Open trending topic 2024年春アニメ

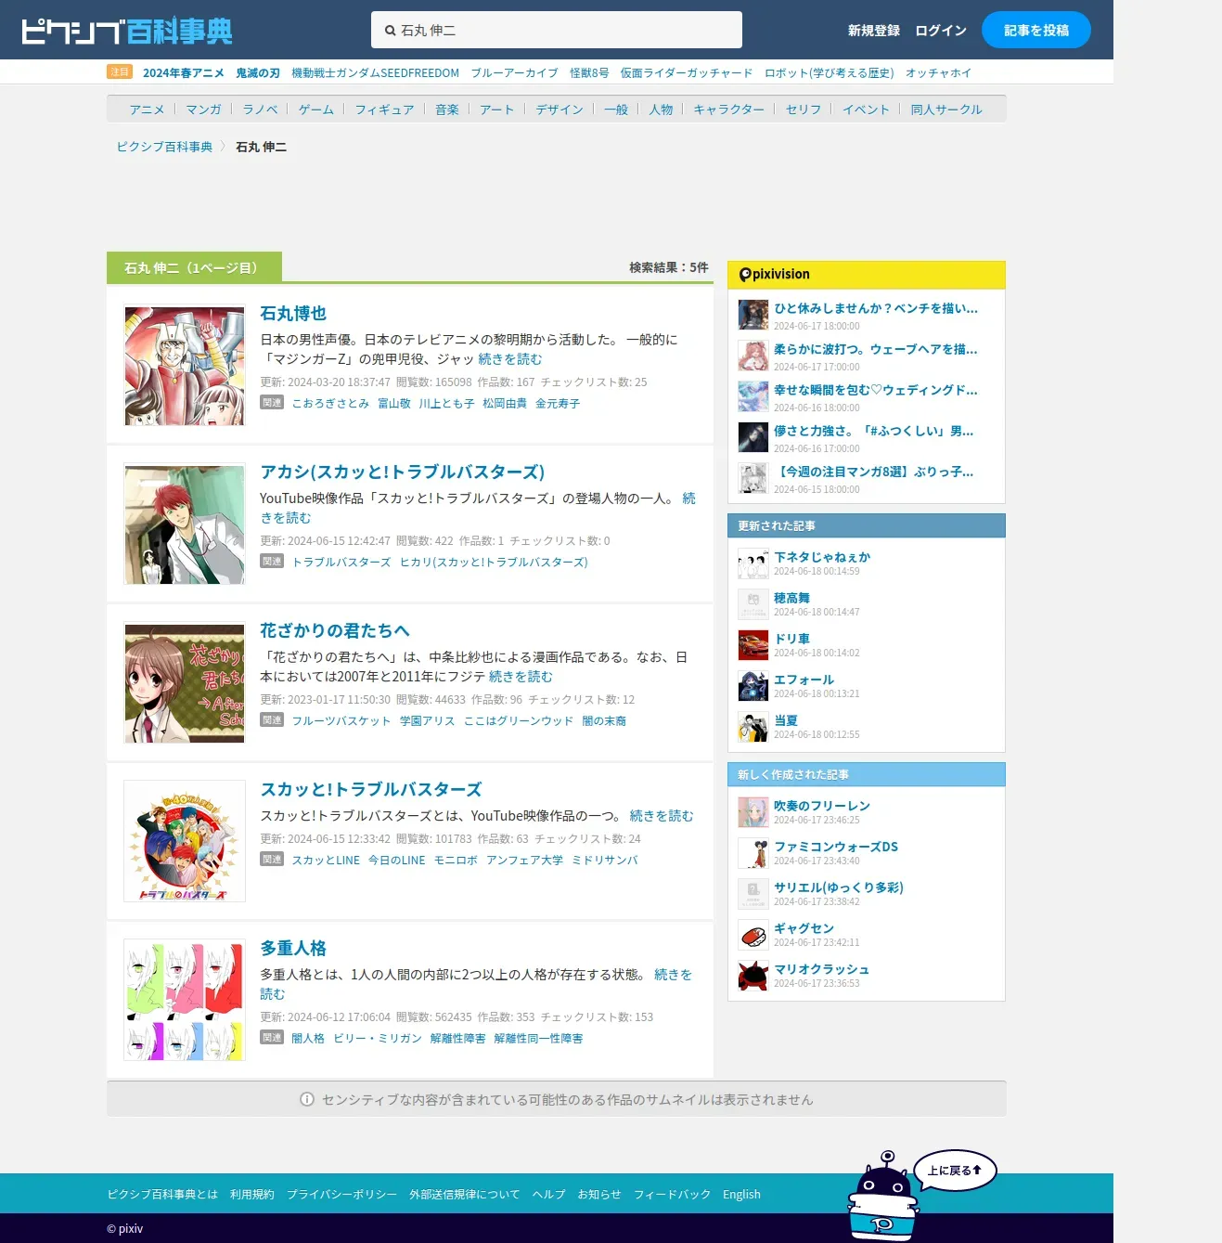(184, 72)
